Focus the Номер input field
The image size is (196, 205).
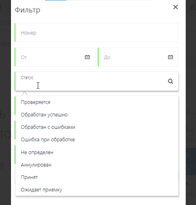pos(97,33)
